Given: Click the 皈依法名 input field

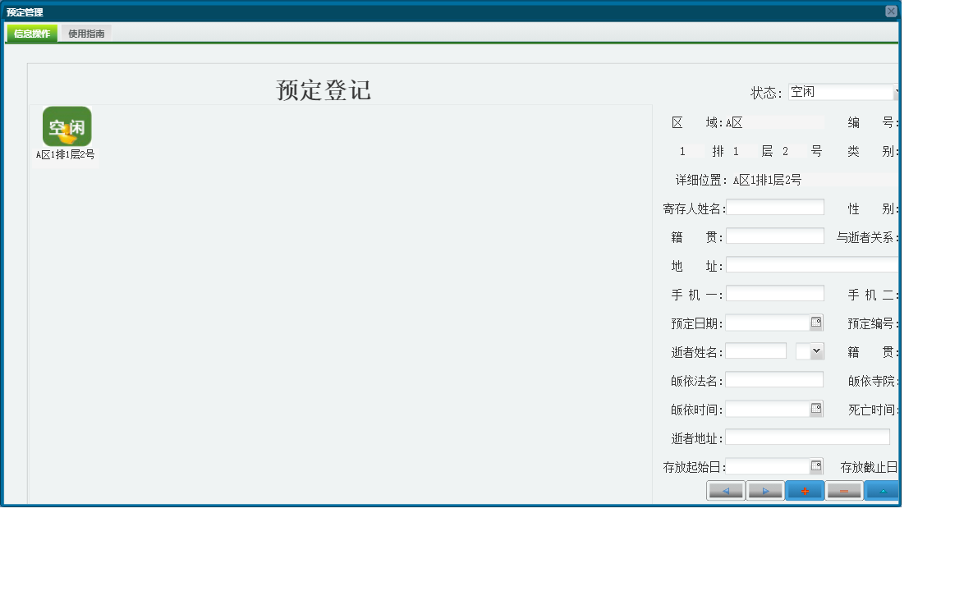Looking at the screenshot, I should pyautogui.click(x=775, y=379).
